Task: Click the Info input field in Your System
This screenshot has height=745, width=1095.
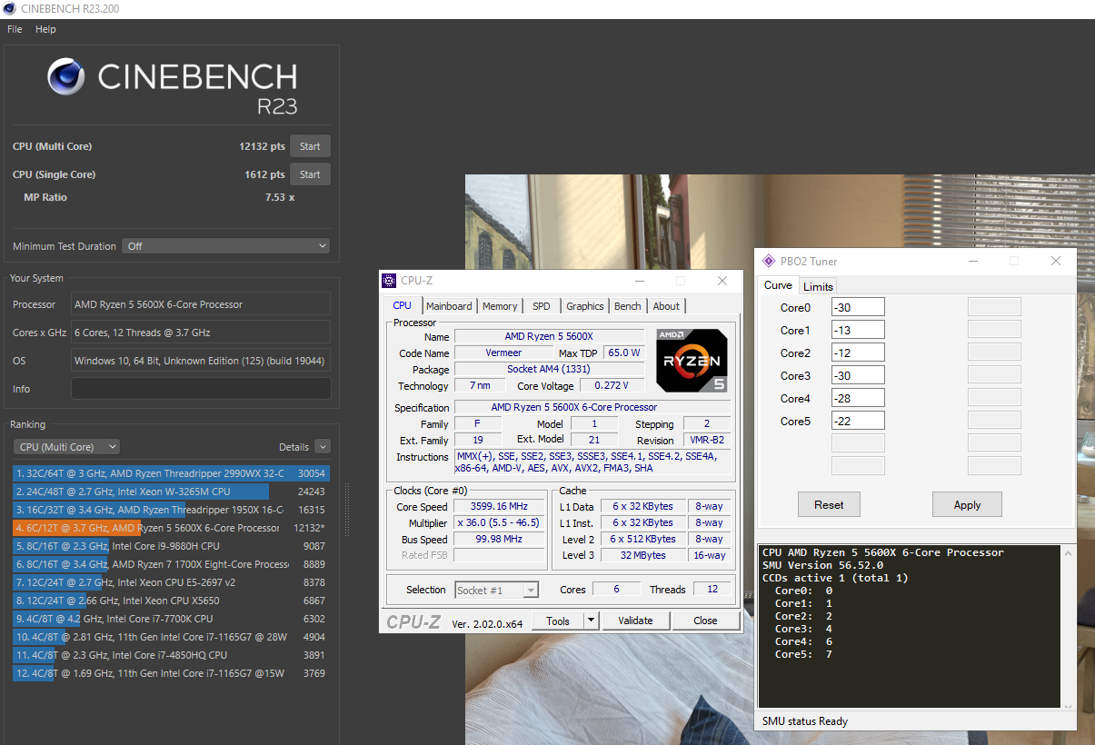Action: click(201, 389)
